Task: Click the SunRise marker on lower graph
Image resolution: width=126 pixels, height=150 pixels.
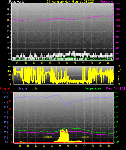Action: pyautogui.click(x=48, y=137)
